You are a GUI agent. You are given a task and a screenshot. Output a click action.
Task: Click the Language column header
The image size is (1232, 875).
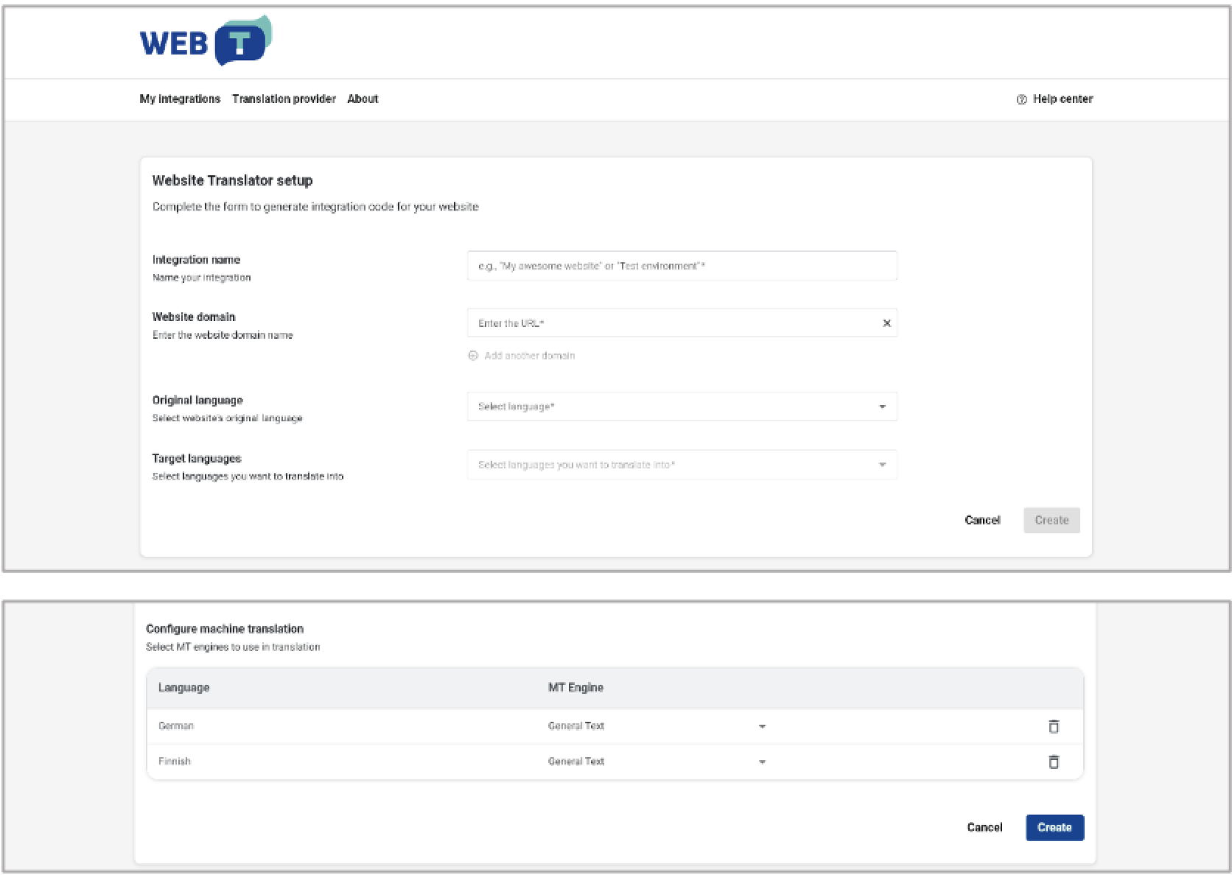click(183, 688)
